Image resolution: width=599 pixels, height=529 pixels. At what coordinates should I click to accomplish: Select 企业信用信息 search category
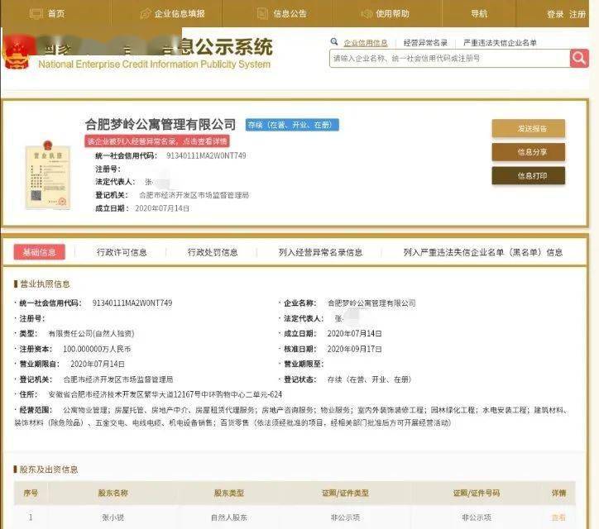coord(366,43)
